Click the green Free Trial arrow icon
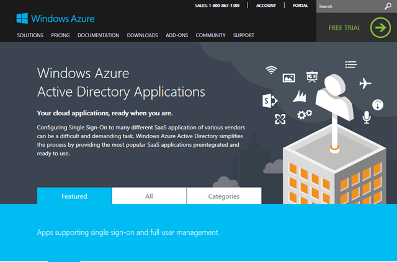 (380, 28)
